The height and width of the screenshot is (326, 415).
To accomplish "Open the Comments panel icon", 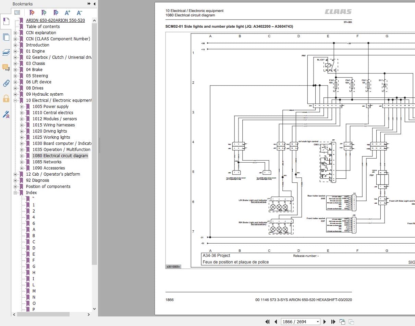I will coord(6,67).
